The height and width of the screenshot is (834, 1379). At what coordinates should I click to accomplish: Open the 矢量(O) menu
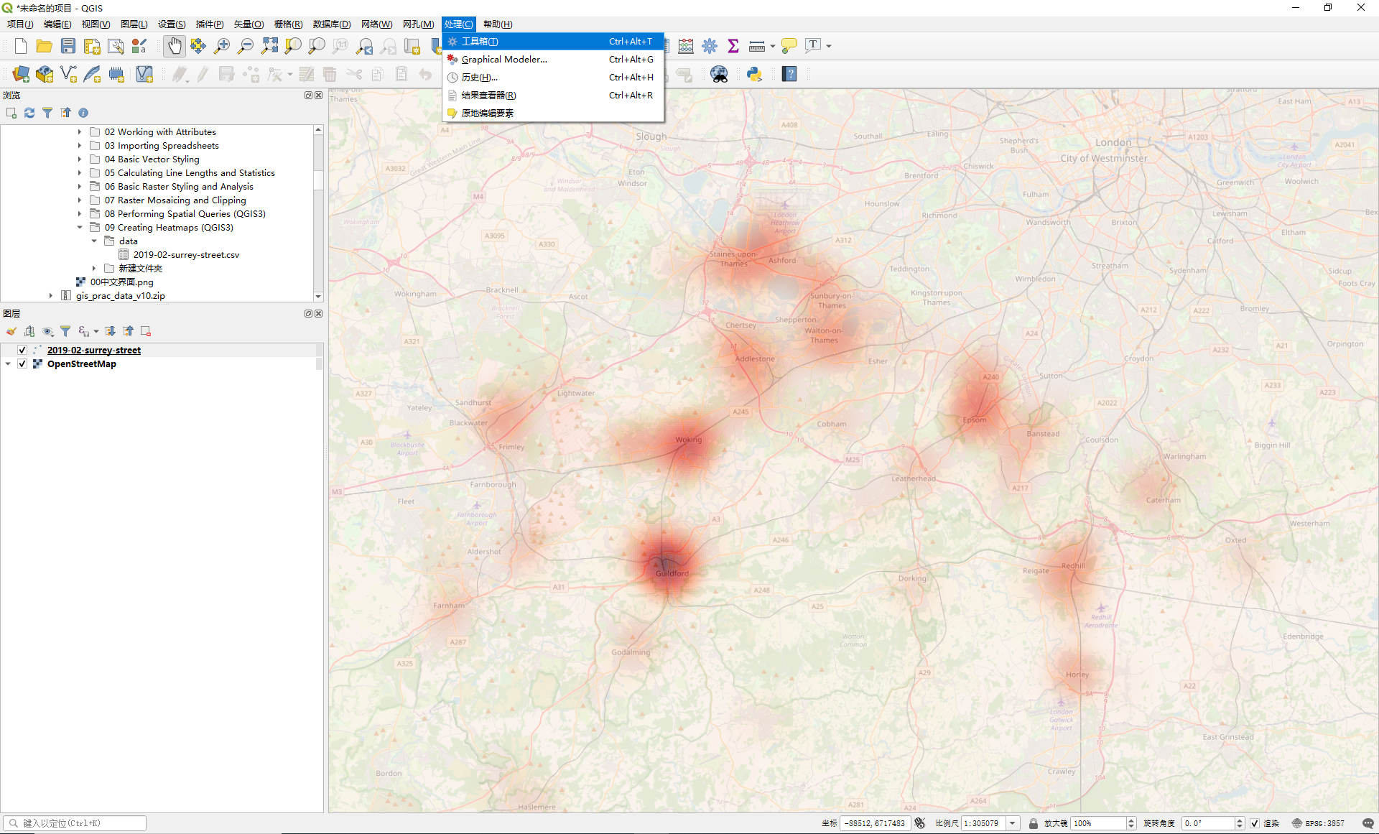tap(249, 24)
